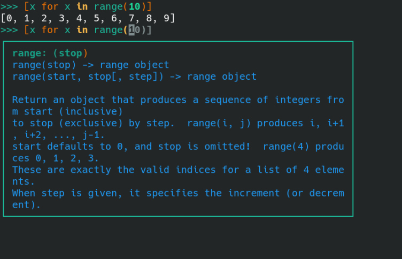402x259 pixels.
Task: Click the line starting with start defaults to 0
Action: pyautogui.click(x=178, y=147)
